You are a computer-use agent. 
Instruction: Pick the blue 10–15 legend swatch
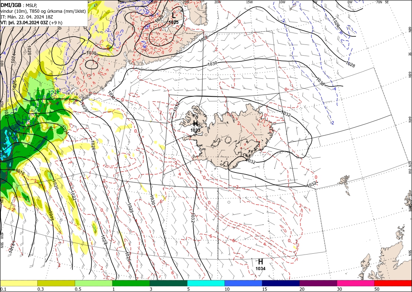point(243,283)
